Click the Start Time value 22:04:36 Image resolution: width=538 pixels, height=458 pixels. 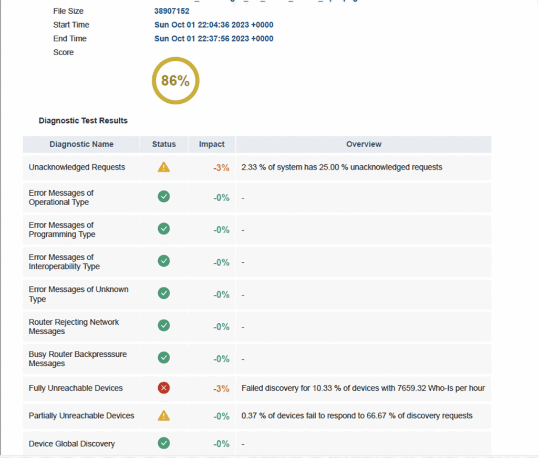click(214, 25)
